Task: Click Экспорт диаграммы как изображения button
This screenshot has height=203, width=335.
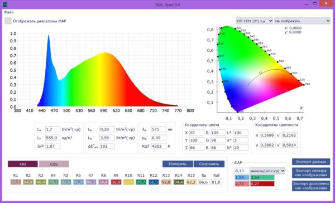Action: pyautogui.click(x=311, y=186)
